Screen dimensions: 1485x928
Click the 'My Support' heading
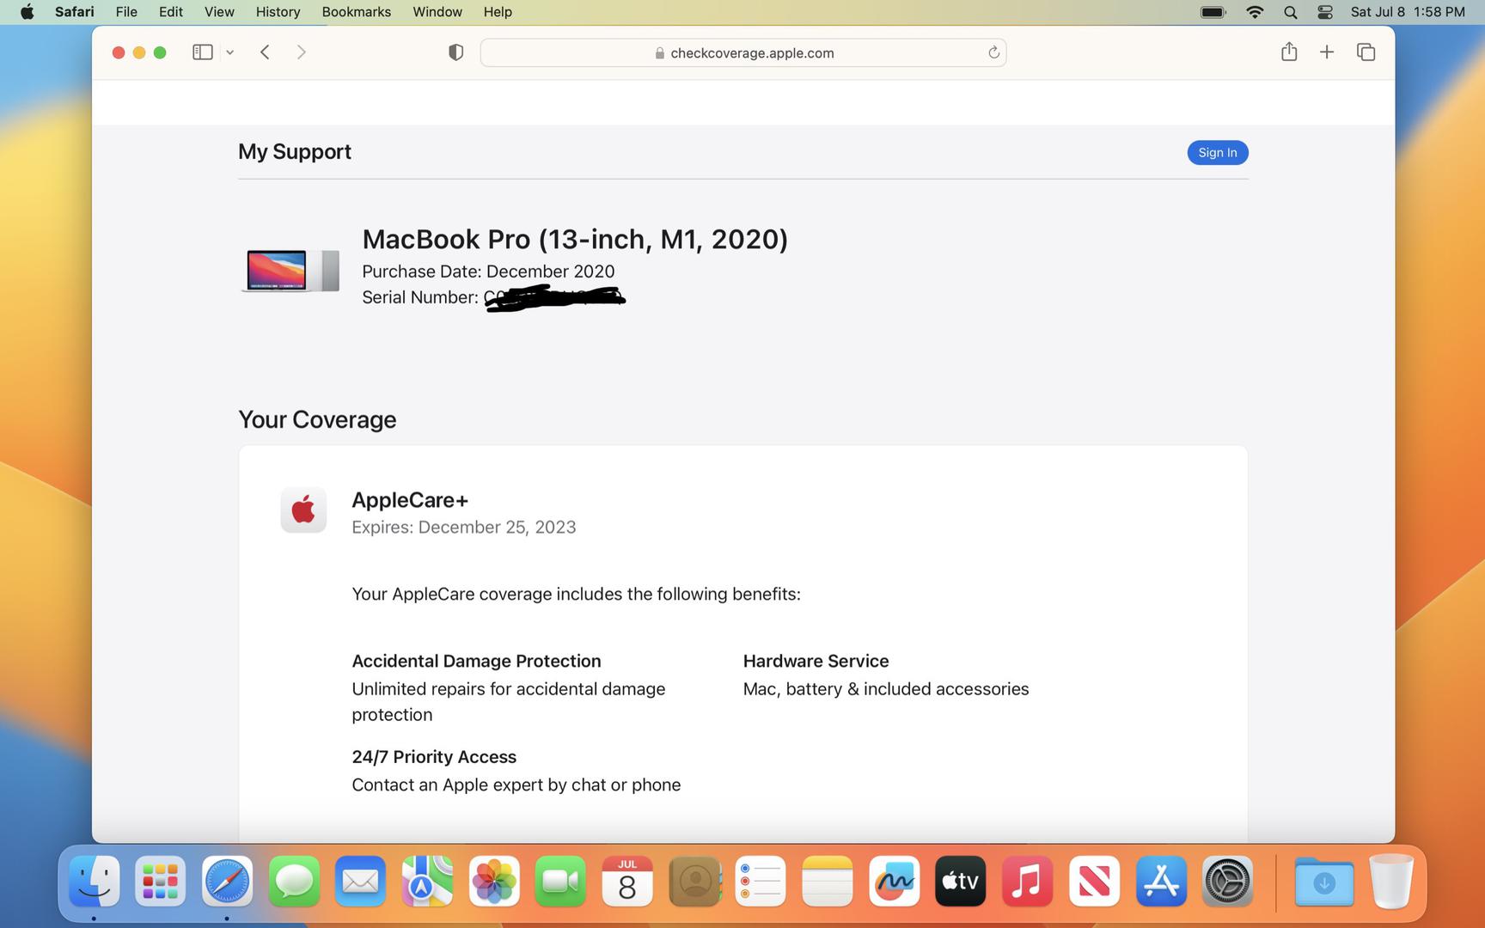pyautogui.click(x=295, y=152)
